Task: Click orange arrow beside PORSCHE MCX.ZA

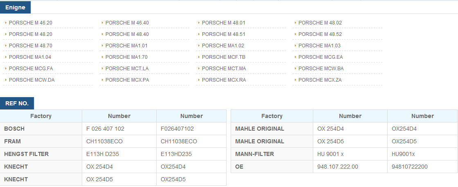Action: 295,80
